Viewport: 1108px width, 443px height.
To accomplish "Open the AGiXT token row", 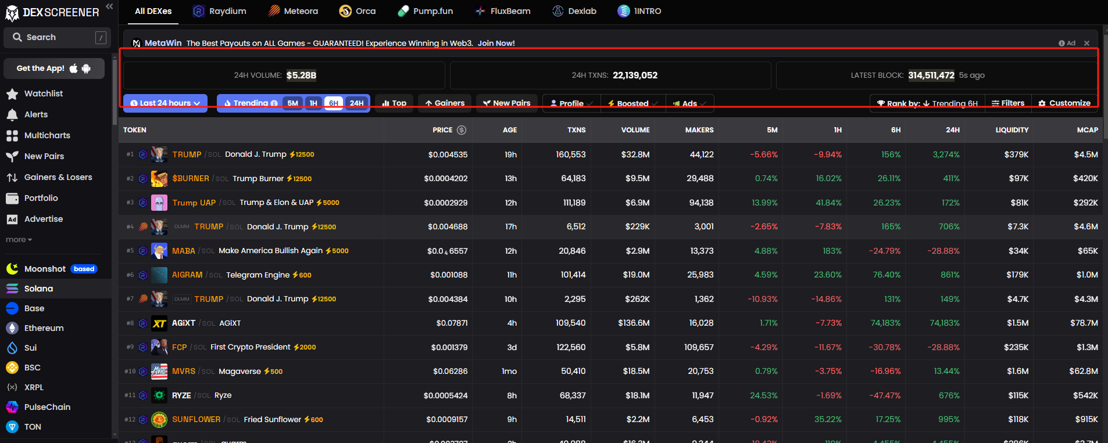I will 610,323.
